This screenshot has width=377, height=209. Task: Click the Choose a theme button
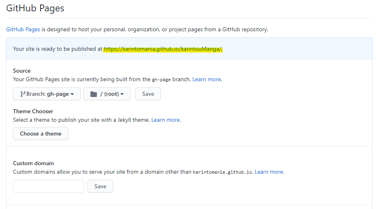(x=41, y=134)
